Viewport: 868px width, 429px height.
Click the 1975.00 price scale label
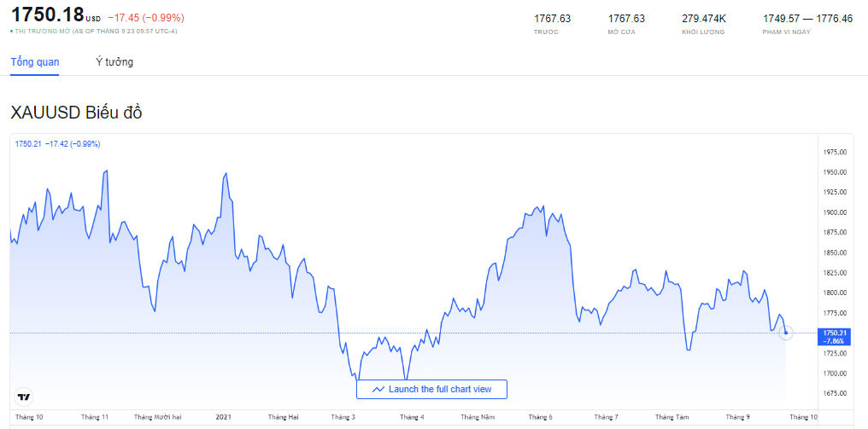(x=834, y=152)
